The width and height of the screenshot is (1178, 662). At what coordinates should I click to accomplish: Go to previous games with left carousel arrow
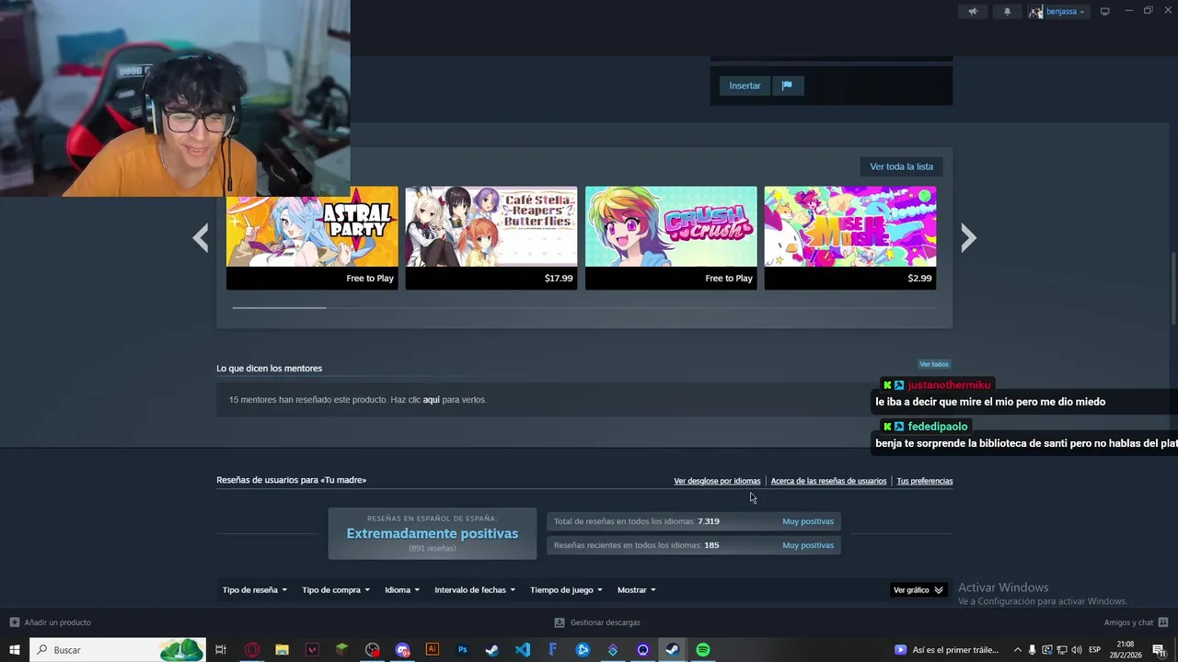point(201,238)
